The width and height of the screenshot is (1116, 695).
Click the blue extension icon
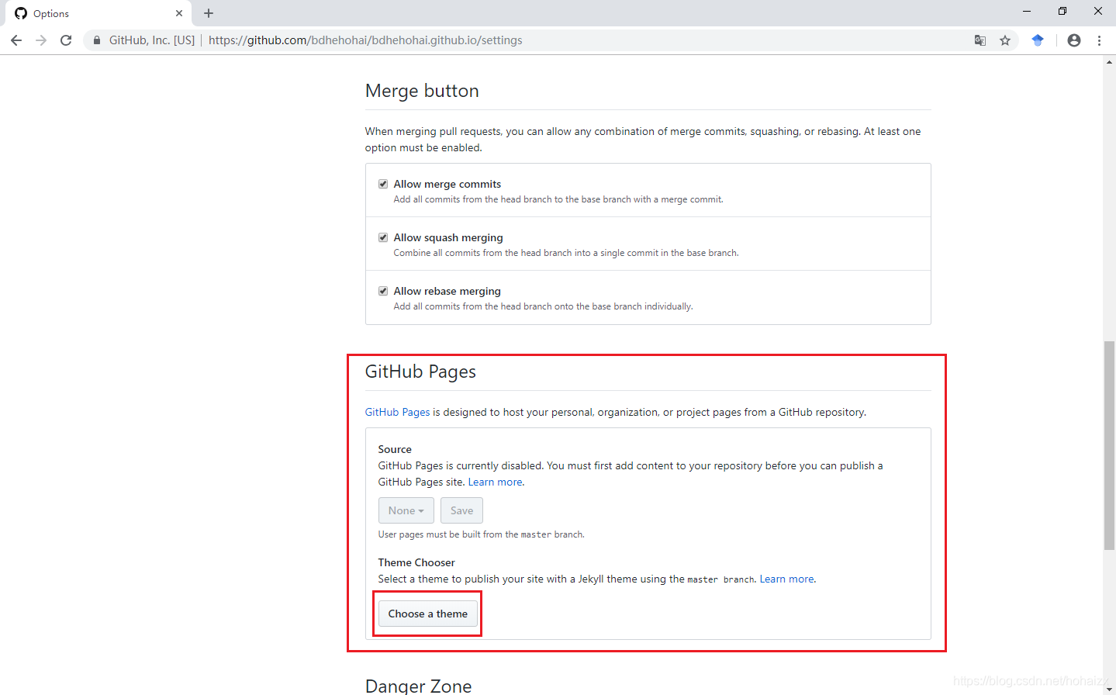coord(1038,40)
